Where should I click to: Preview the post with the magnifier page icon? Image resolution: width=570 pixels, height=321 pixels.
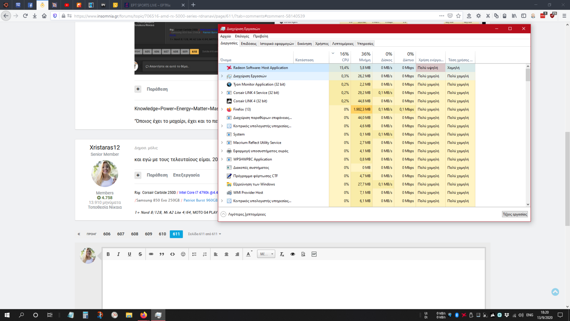pyautogui.click(x=303, y=254)
